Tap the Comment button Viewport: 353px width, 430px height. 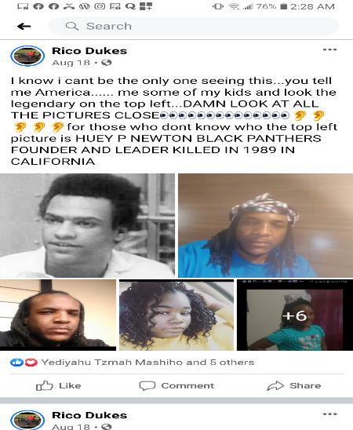[176, 385]
